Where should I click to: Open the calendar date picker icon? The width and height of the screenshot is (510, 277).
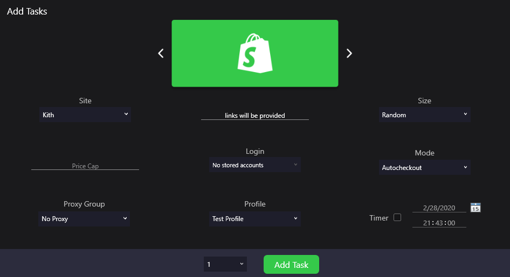(x=475, y=207)
